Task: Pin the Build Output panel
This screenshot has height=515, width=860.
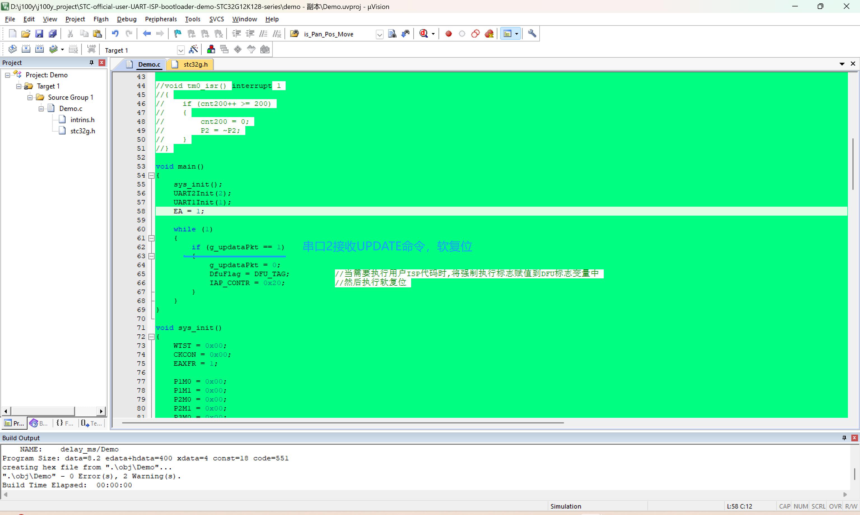Action: click(844, 438)
